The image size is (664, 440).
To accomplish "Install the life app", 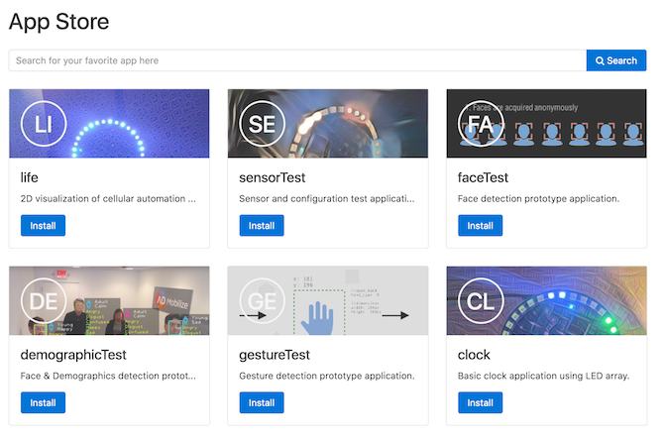I will (43, 225).
